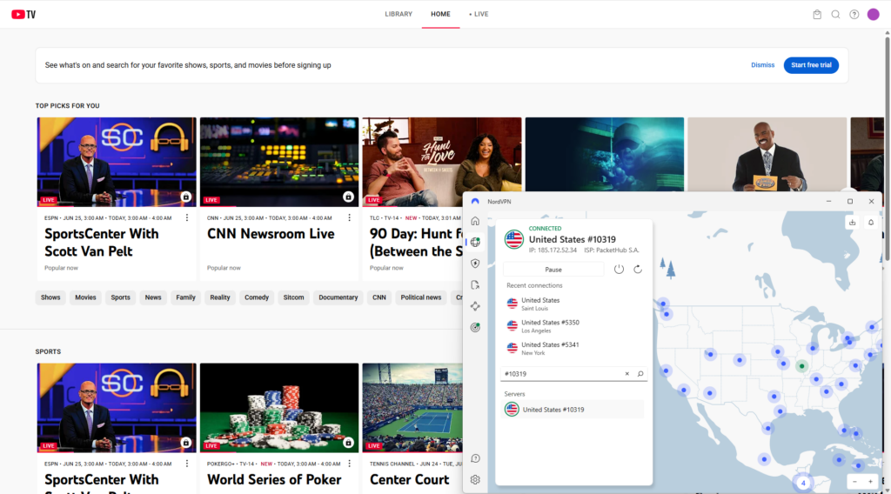Connect to recent United States #5341 New York
Image resolution: width=891 pixels, height=494 pixels.
[573, 348]
